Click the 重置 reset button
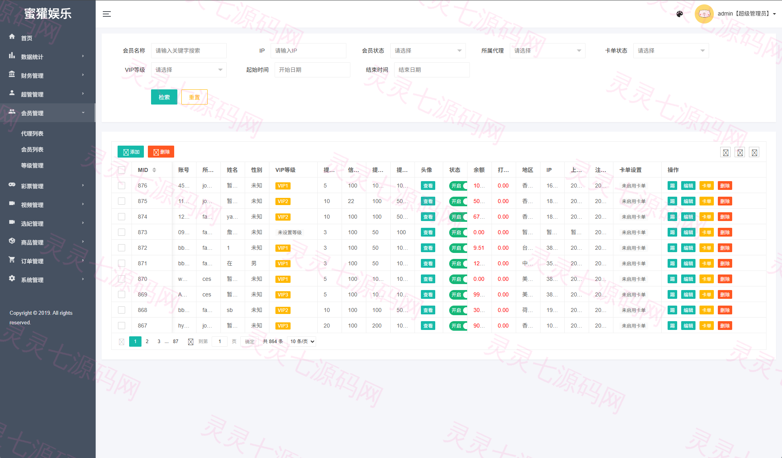Image resolution: width=782 pixels, height=458 pixels. tap(195, 97)
